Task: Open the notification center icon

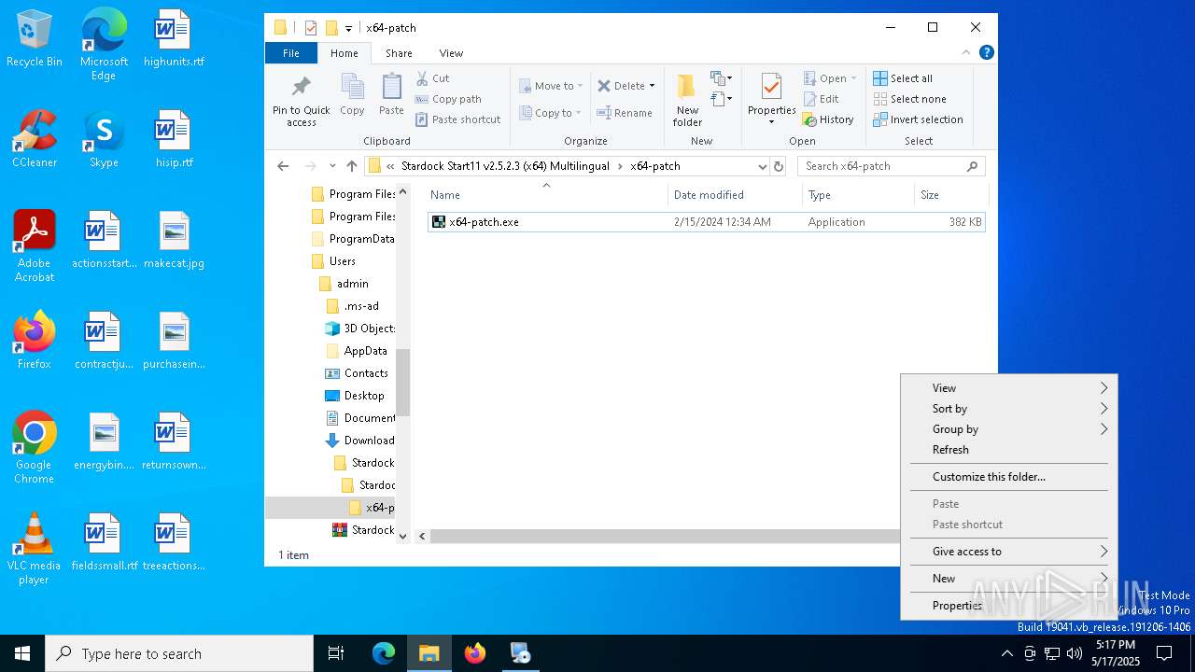Action: pos(1164,653)
